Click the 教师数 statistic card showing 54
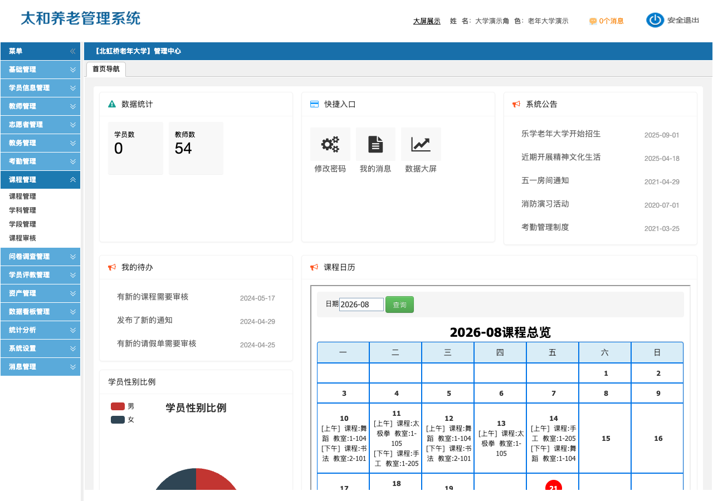713x501 pixels. (x=196, y=148)
